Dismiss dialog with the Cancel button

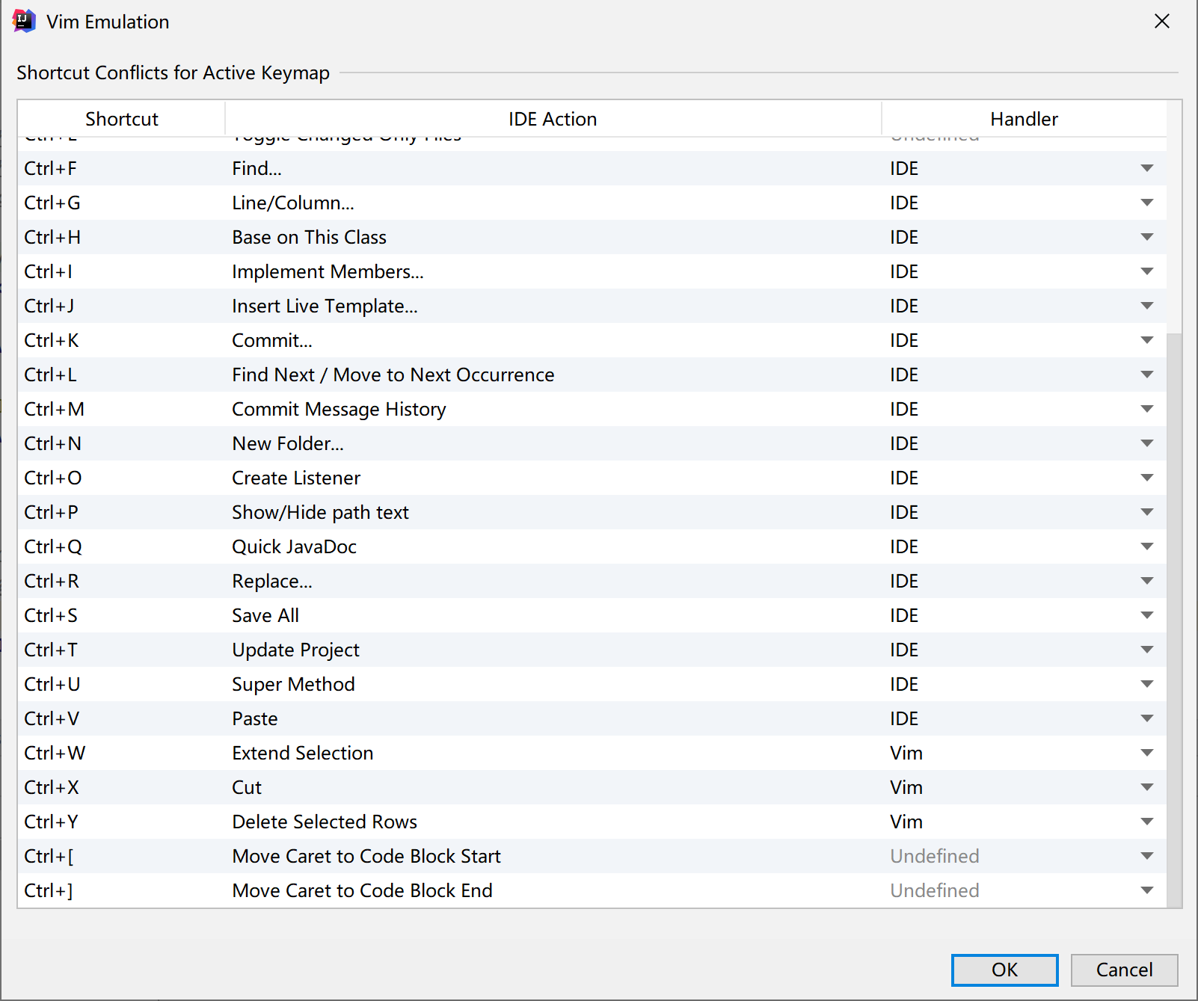point(1124,970)
